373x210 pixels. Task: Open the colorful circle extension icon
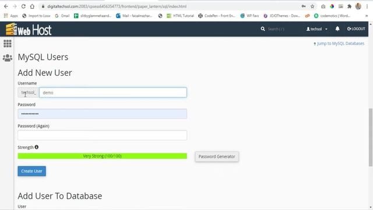(x=332, y=6)
